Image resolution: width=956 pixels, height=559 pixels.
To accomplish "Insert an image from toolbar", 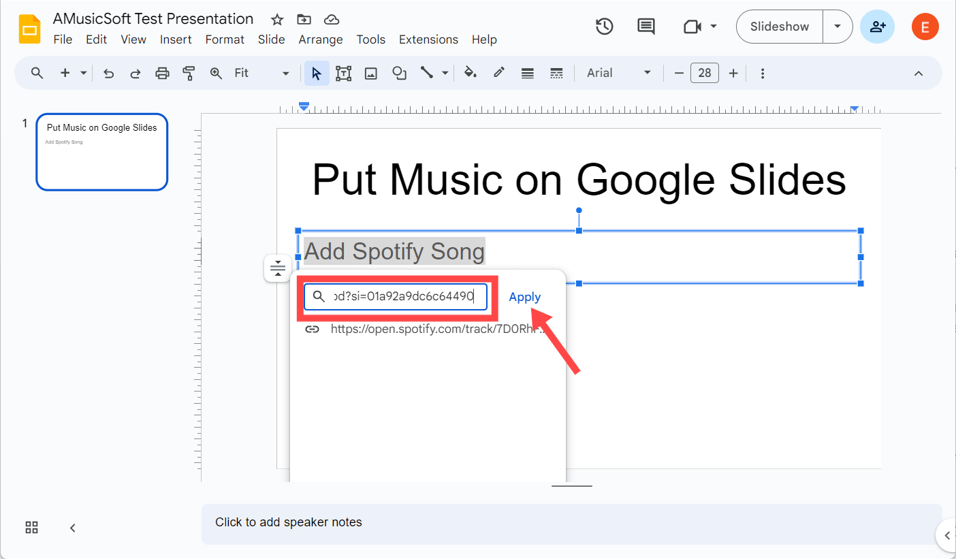I will click(371, 73).
